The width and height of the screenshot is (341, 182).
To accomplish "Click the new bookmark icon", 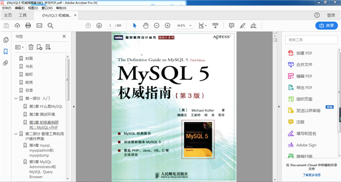I will [39, 47].
